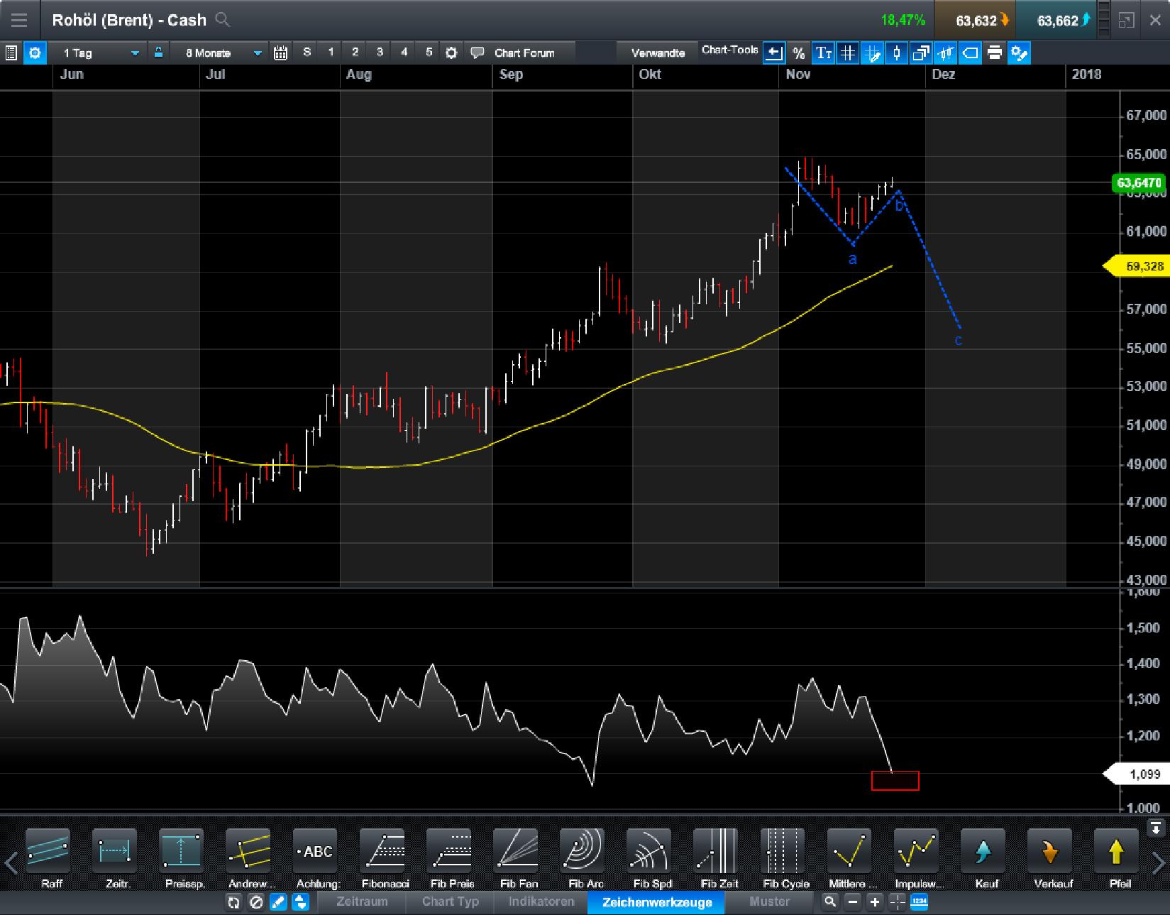1170x915 pixels.
Task: Click the print chart icon
Action: click(x=995, y=52)
